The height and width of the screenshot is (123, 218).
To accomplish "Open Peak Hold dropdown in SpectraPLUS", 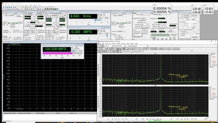I will tap(123, 46).
